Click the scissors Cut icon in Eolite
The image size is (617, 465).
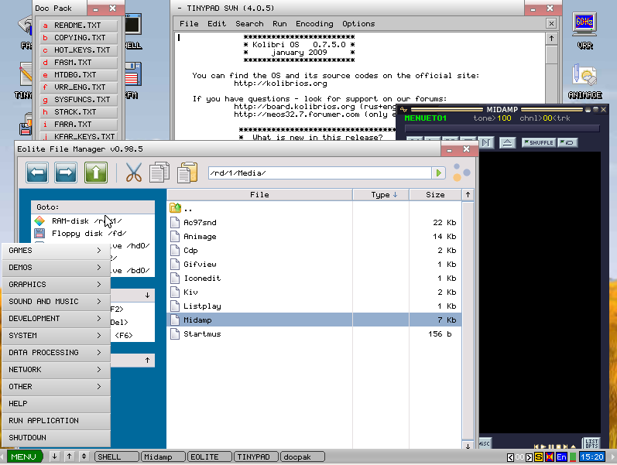click(x=134, y=173)
